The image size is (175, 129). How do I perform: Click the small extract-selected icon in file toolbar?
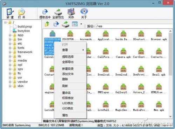56,24
